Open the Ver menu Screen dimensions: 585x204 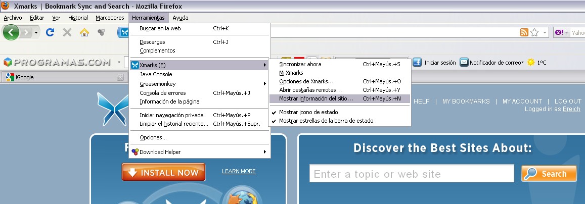point(56,18)
